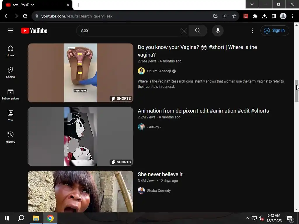This screenshot has width=299, height=224.
Task: Open the derpixon animation short thumbnail
Action: 81,136
